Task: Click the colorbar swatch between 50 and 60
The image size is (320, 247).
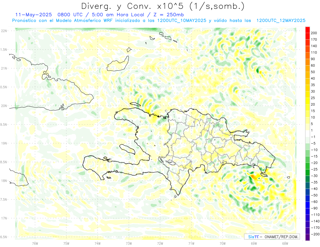Action: tap(307, 69)
